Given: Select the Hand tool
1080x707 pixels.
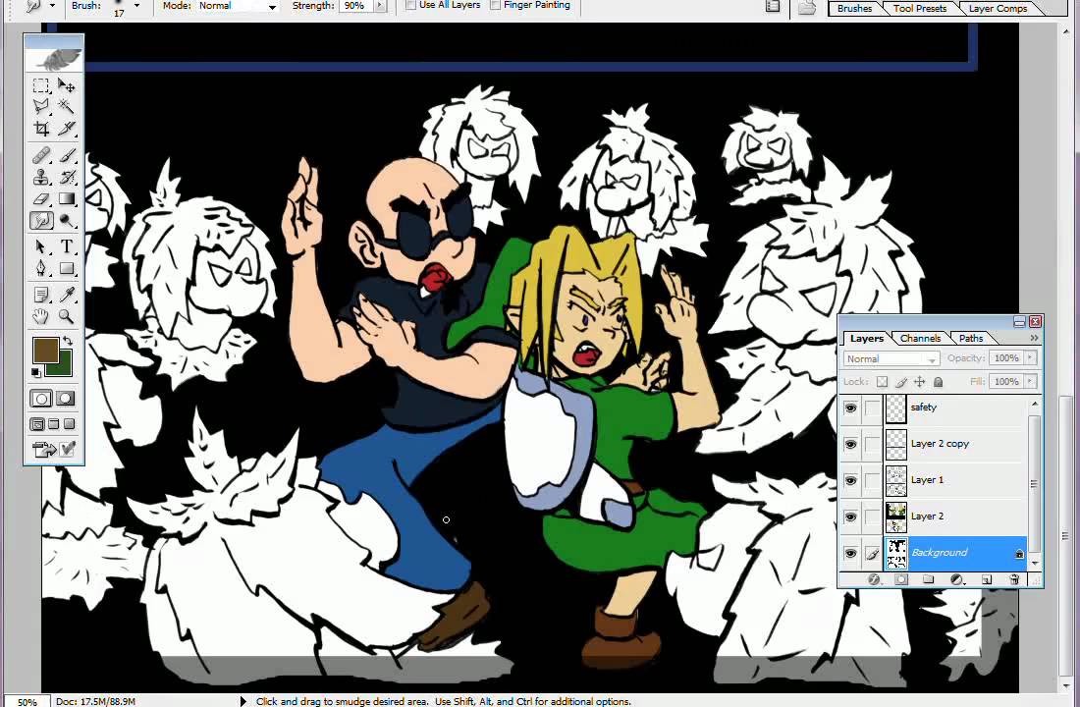Looking at the screenshot, I should [41, 316].
